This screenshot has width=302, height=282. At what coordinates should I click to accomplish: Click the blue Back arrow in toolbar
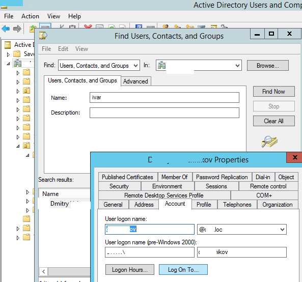[6, 29]
